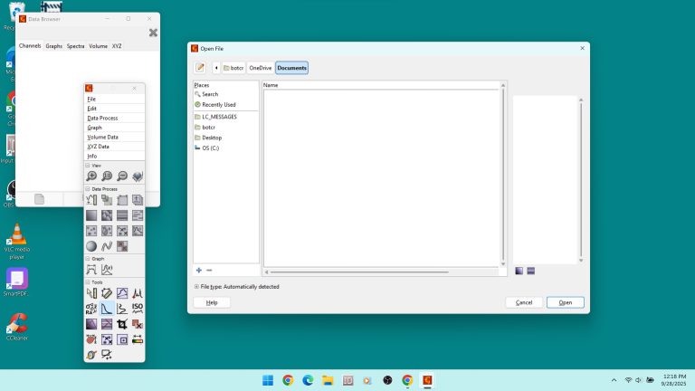Collapse the Data Process toolbox section
This screenshot has height=391, width=695.
(x=88, y=189)
